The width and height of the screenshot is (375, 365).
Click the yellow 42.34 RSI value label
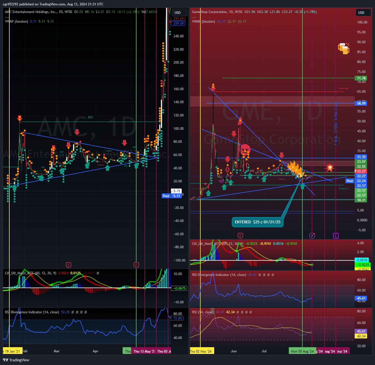point(361,336)
